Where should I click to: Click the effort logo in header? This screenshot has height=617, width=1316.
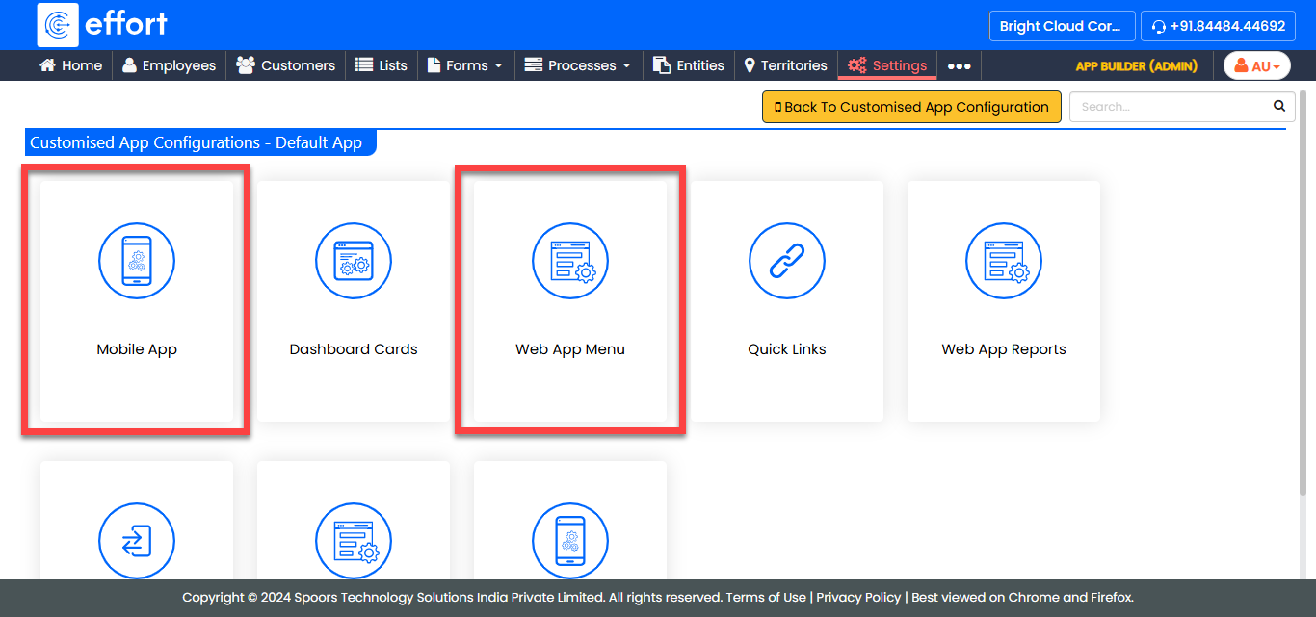coord(102,25)
